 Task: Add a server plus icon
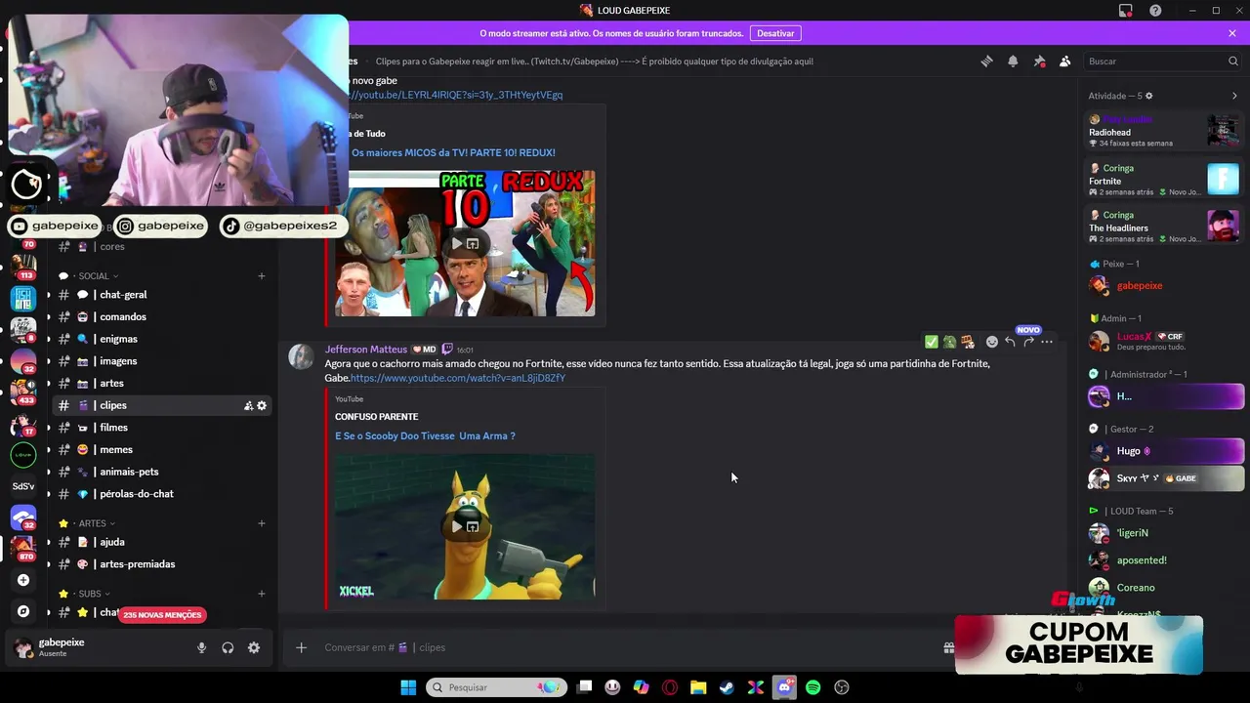23,580
